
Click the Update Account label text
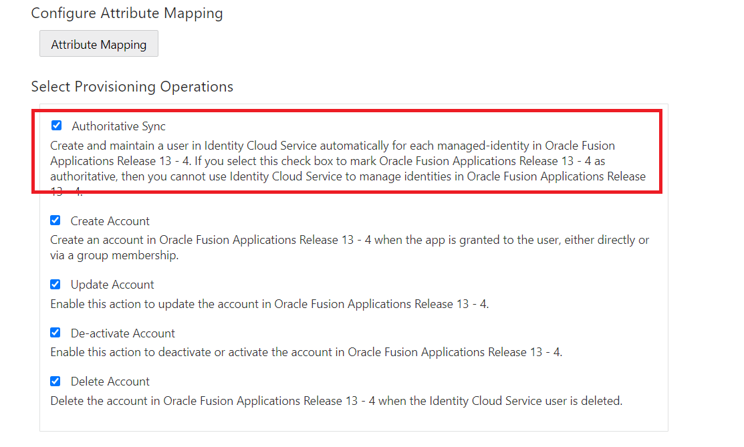112,285
